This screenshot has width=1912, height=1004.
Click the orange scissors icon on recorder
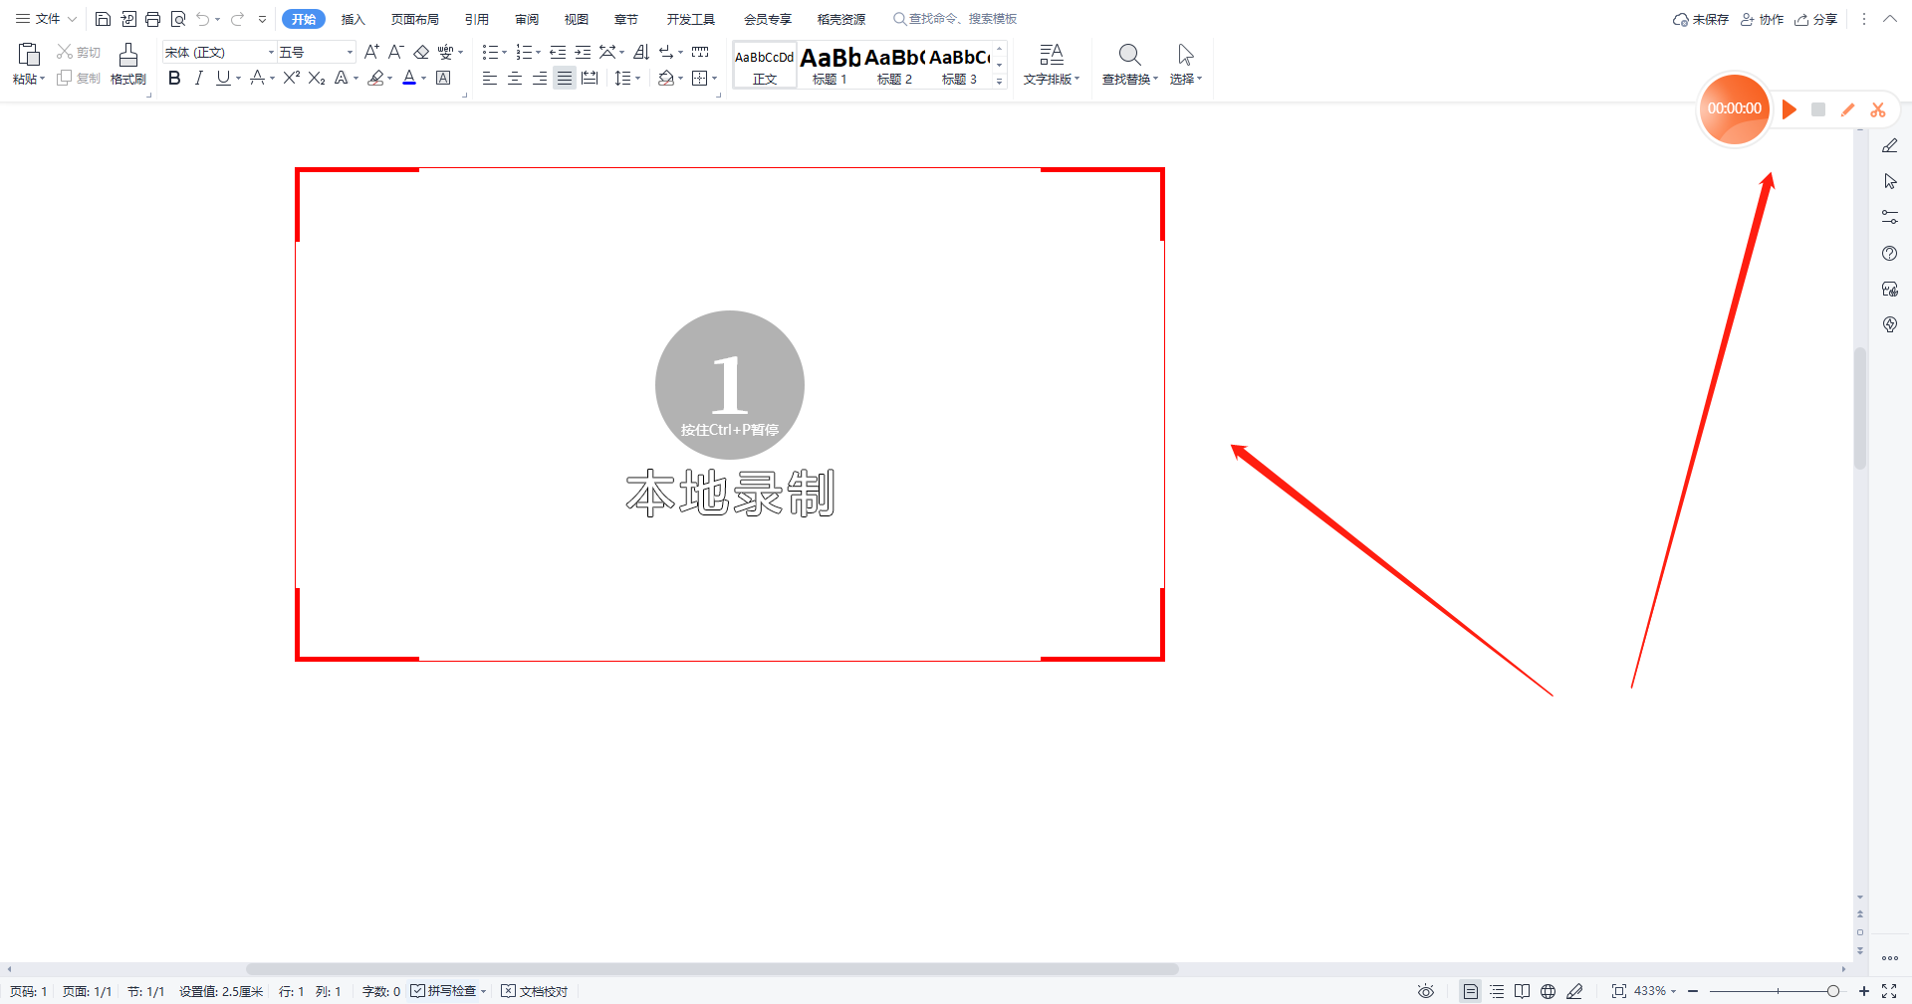pos(1878,109)
